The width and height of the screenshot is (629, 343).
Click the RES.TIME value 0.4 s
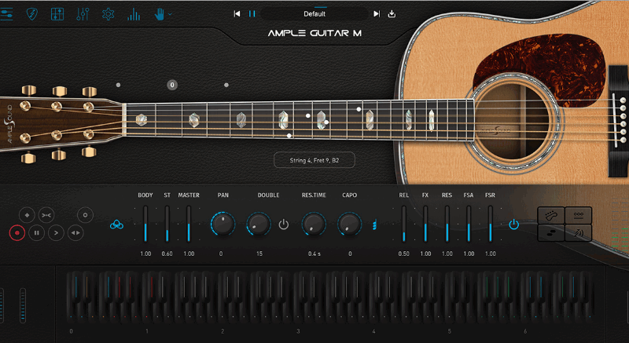pyautogui.click(x=314, y=254)
